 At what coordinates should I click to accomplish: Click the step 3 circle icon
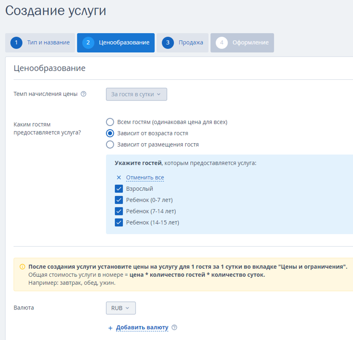click(x=168, y=43)
